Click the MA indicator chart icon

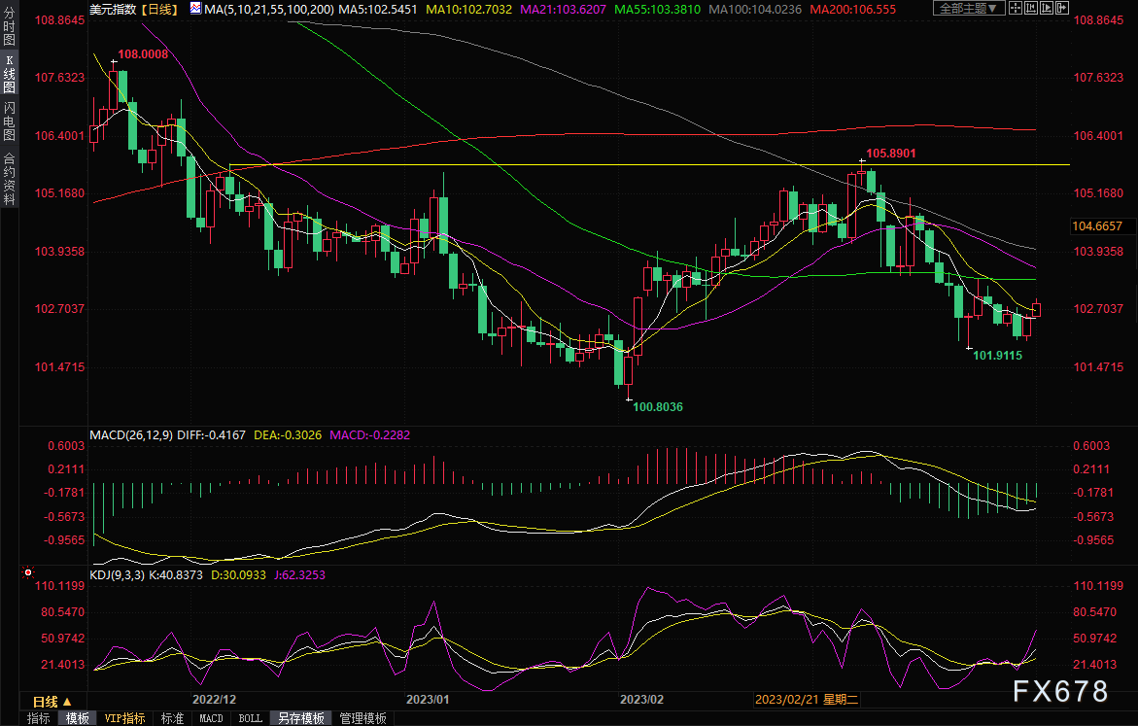(x=195, y=9)
